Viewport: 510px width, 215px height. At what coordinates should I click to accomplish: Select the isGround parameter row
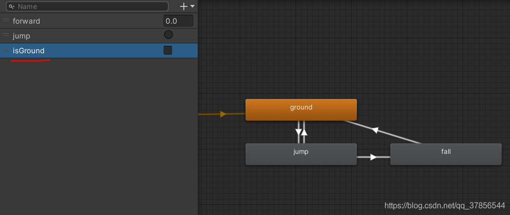coord(99,51)
